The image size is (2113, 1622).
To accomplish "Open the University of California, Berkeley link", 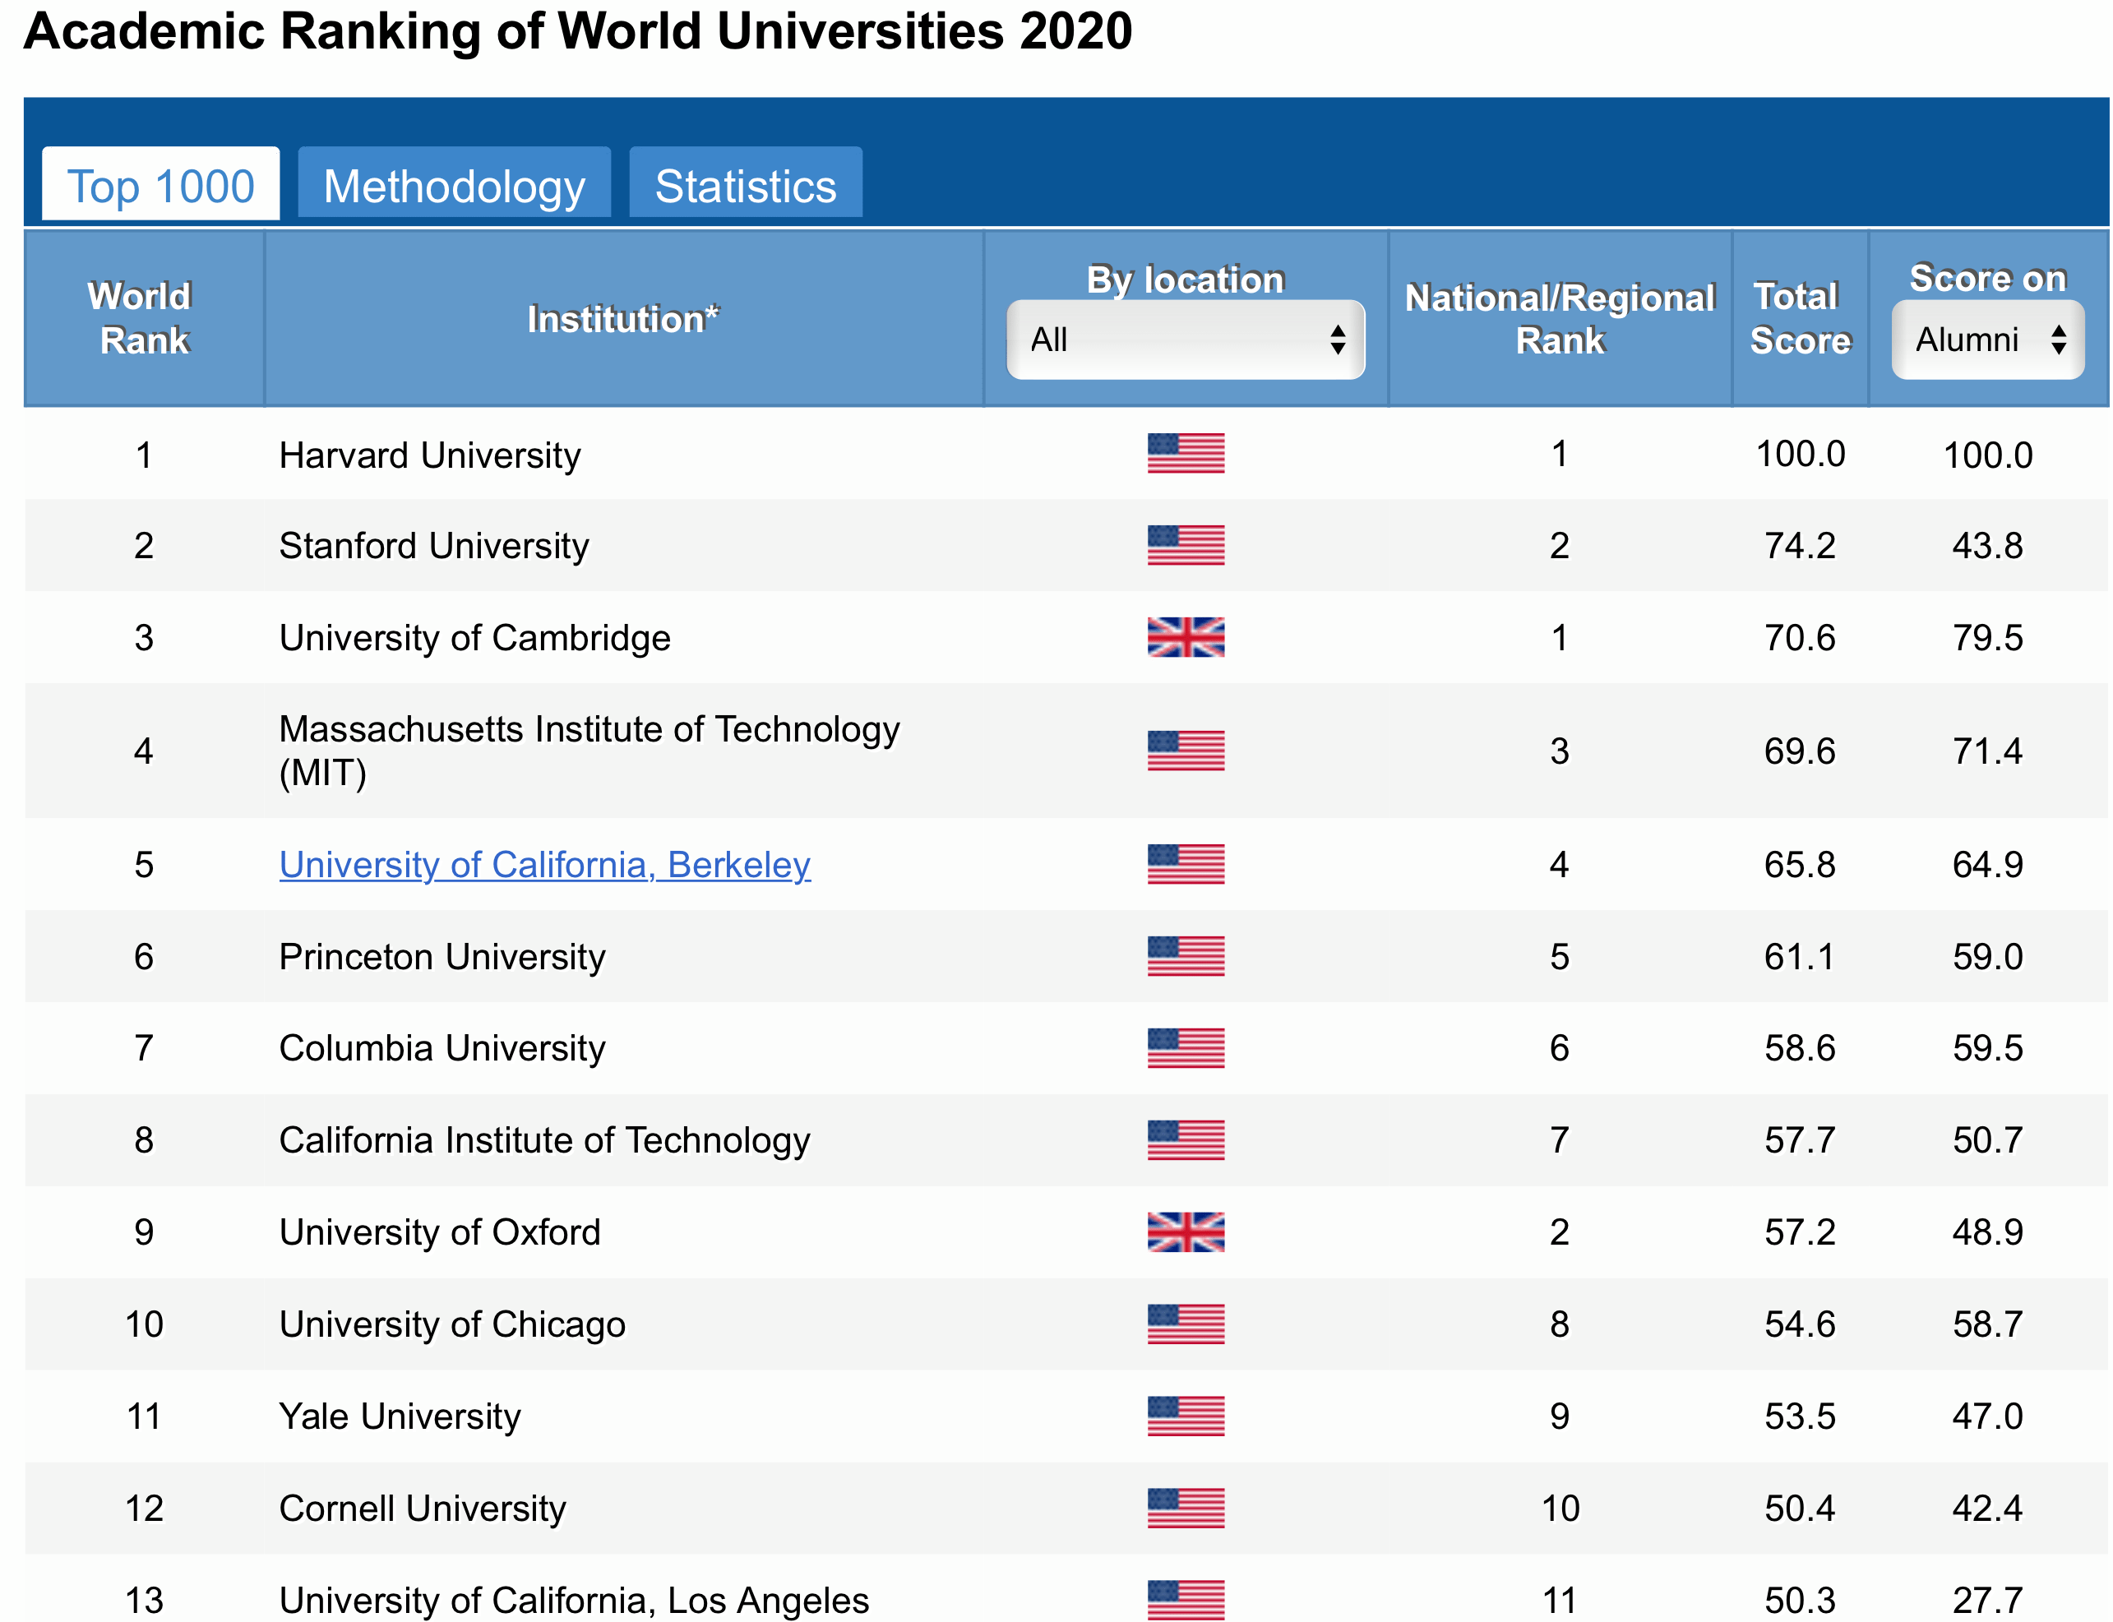I will 544,865.
